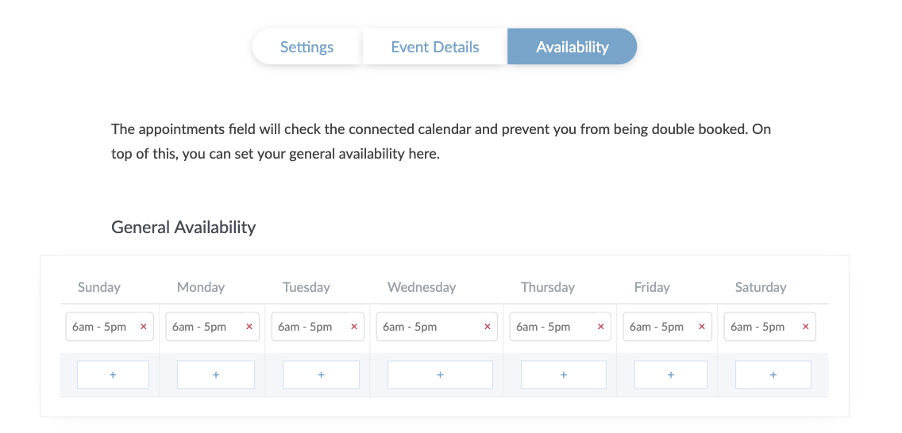902x433 pixels.
Task: Add a Saturday time slot
Action: pyautogui.click(x=773, y=374)
